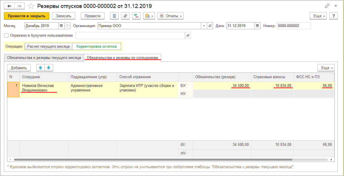Screen dimensions: 344x176
Task: Enable 'Отражено в бухучете пользователем' checkbox
Action: (x=6, y=36)
